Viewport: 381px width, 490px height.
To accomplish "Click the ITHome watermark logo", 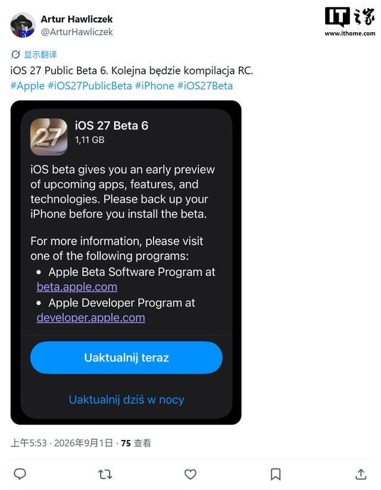I will (x=349, y=21).
